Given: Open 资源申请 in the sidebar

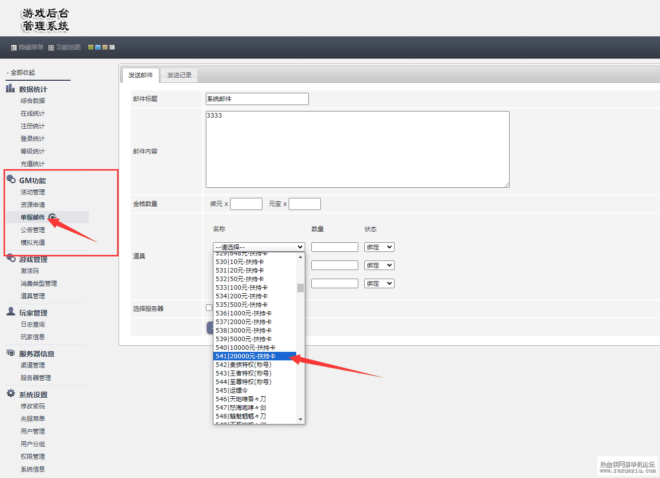Looking at the screenshot, I should pos(33,205).
